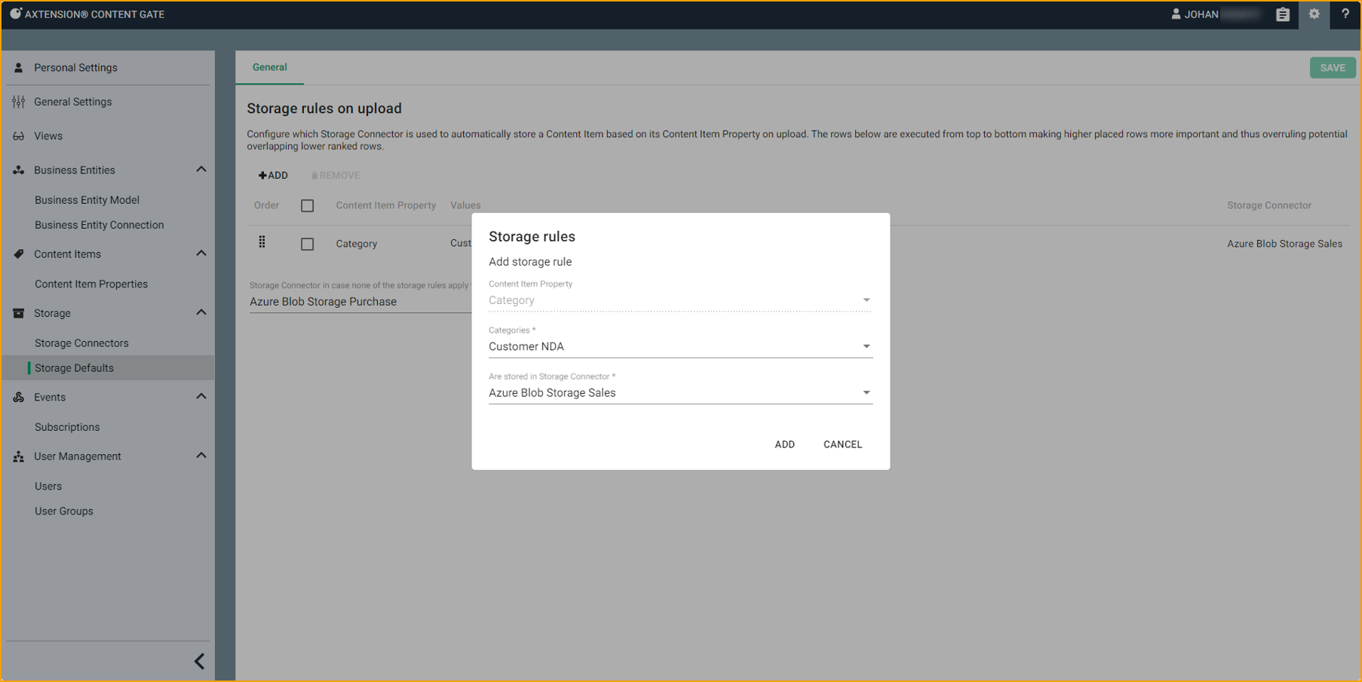
Task: Click CANCEL in the Storage rules dialog
Action: pyautogui.click(x=842, y=444)
